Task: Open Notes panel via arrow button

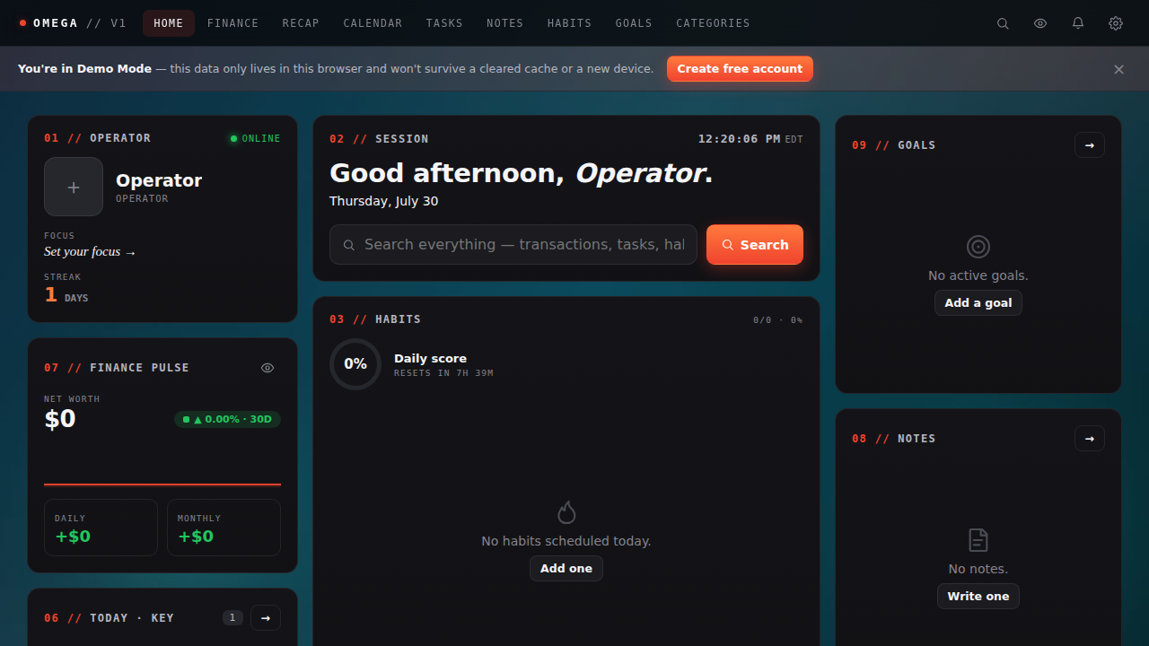Action: [x=1090, y=438]
